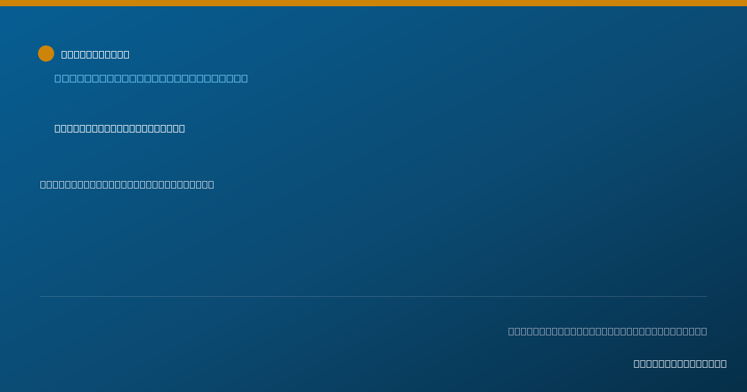Click the orange accent strip at the window top
The height and width of the screenshot is (392, 747).
pos(374,3)
